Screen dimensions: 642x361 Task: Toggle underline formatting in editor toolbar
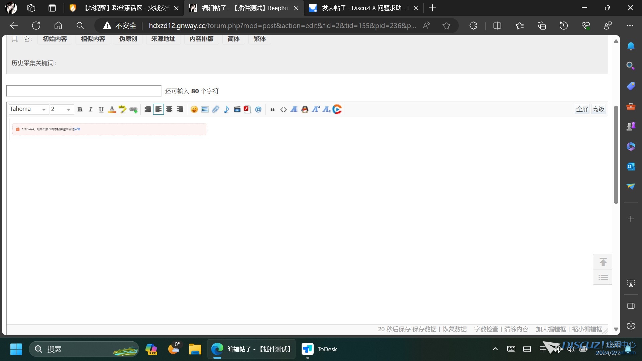(x=101, y=109)
